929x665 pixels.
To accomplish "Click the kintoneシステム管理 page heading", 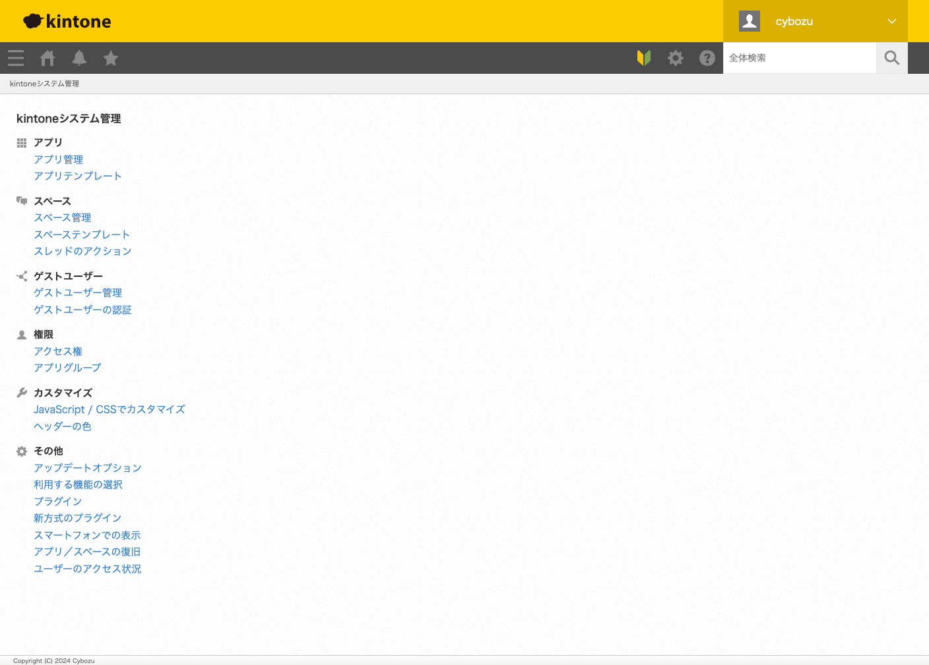I will coord(69,119).
